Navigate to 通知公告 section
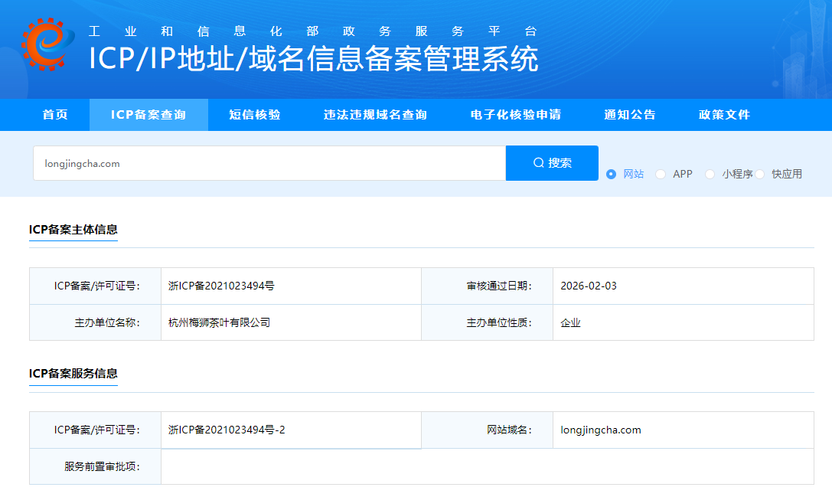832x497 pixels. pos(630,115)
